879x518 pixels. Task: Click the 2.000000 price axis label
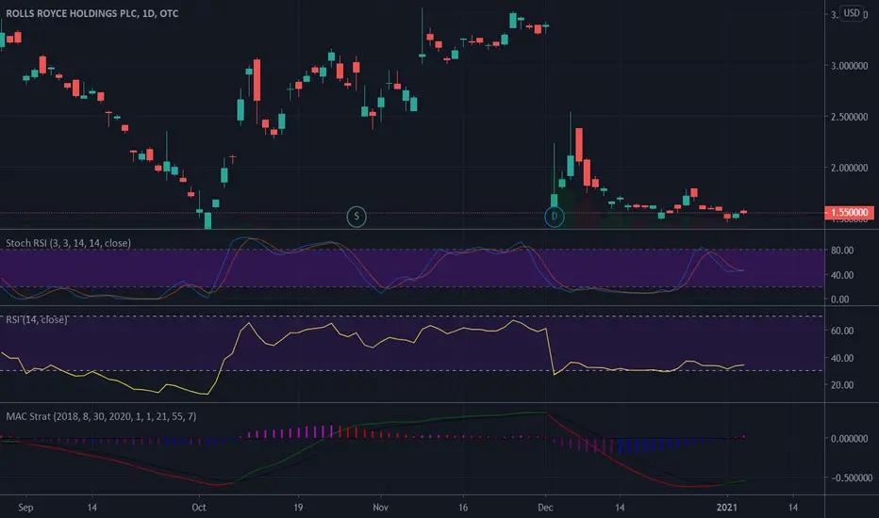(849, 168)
